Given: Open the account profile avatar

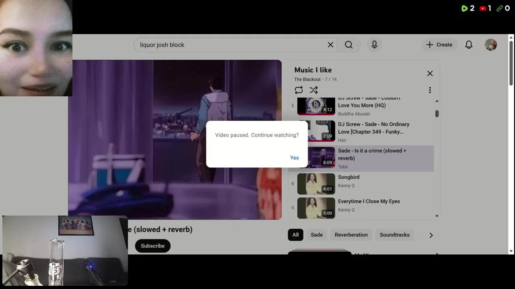Looking at the screenshot, I should coord(491,45).
